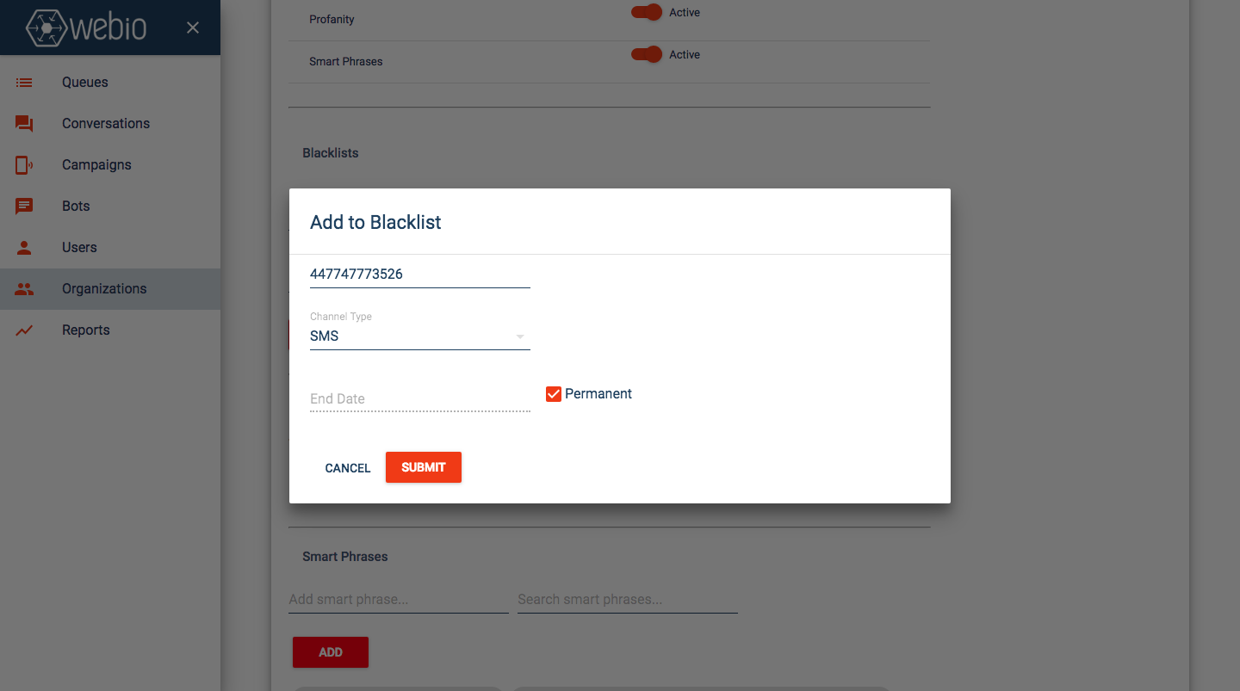Close the sidebar with the X icon
The height and width of the screenshot is (691, 1240).
pyautogui.click(x=193, y=28)
